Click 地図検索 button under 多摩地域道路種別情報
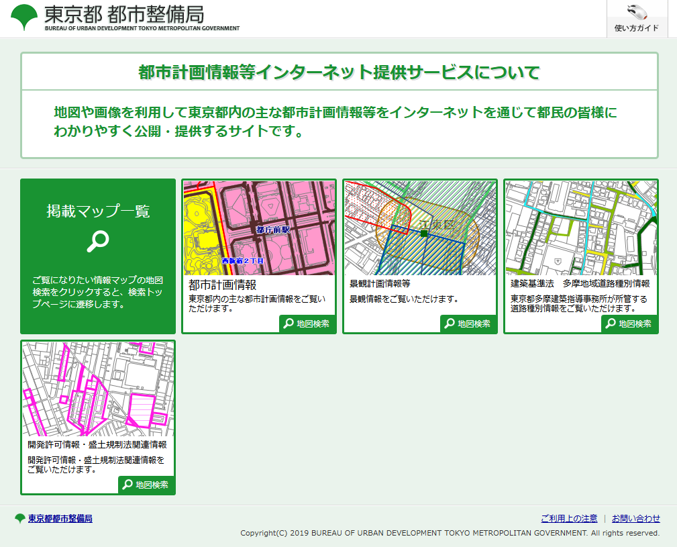Image resolution: width=677 pixels, height=547 pixels. click(x=629, y=324)
